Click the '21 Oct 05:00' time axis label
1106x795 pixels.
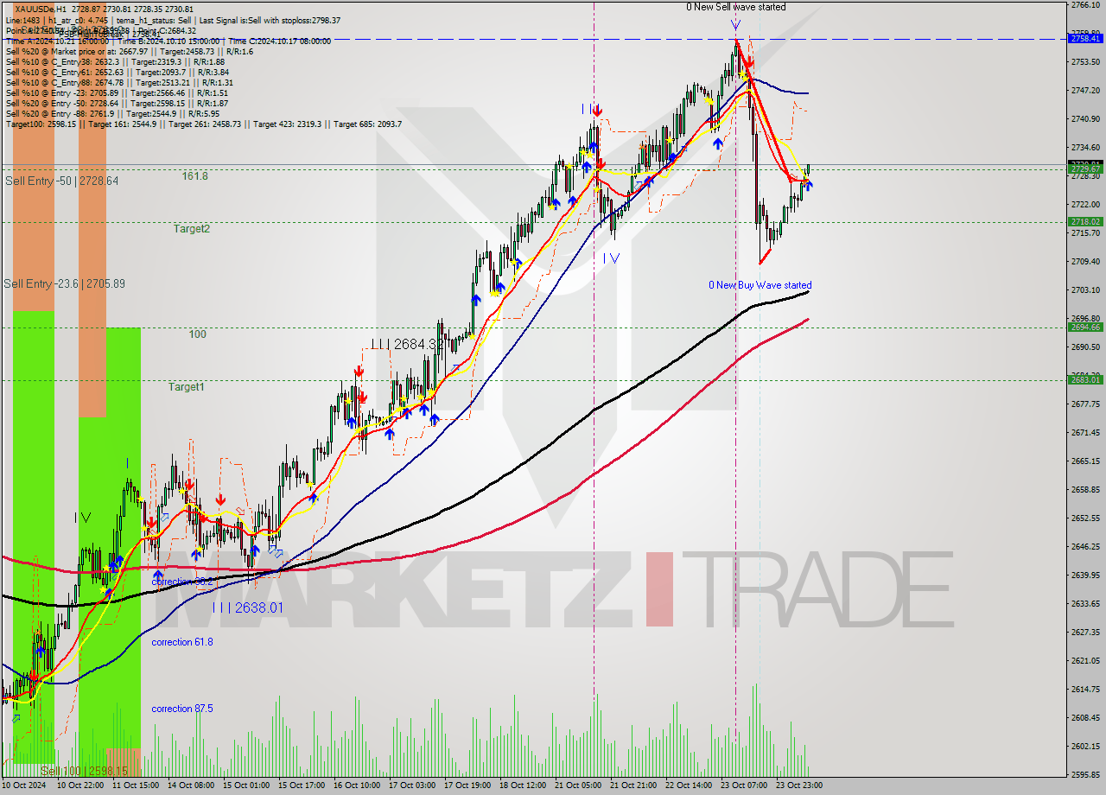point(578,785)
